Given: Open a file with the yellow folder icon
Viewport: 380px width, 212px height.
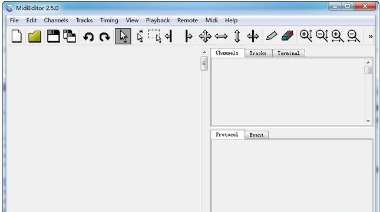Looking at the screenshot, I should tap(35, 37).
